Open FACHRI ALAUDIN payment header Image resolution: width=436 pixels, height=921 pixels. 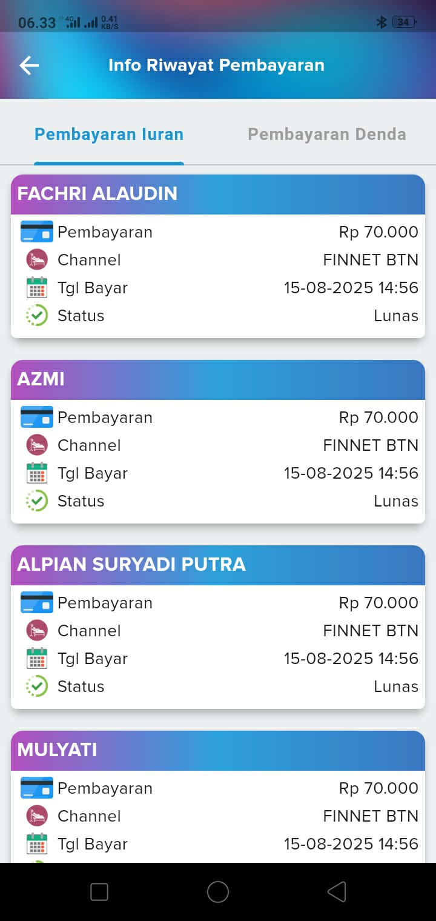tap(218, 194)
